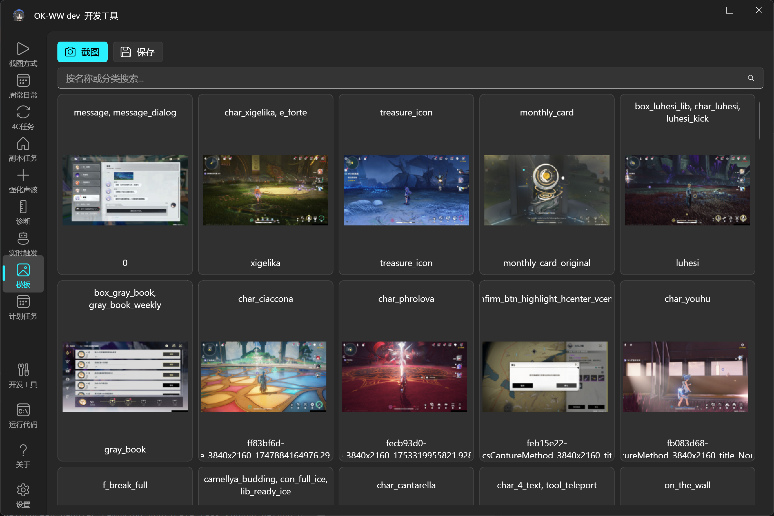Select the 诊断 diagnostics icon

(23, 207)
